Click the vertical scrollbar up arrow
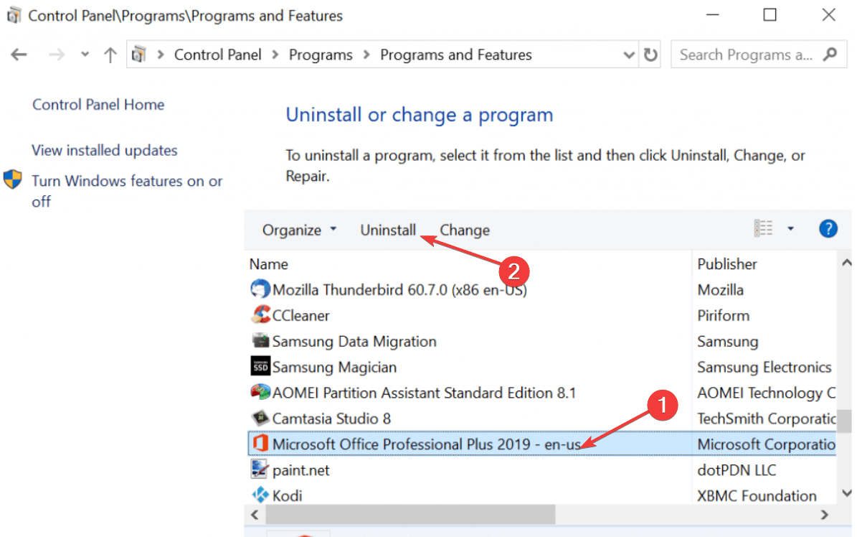The width and height of the screenshot is (857, 537). 846,263
